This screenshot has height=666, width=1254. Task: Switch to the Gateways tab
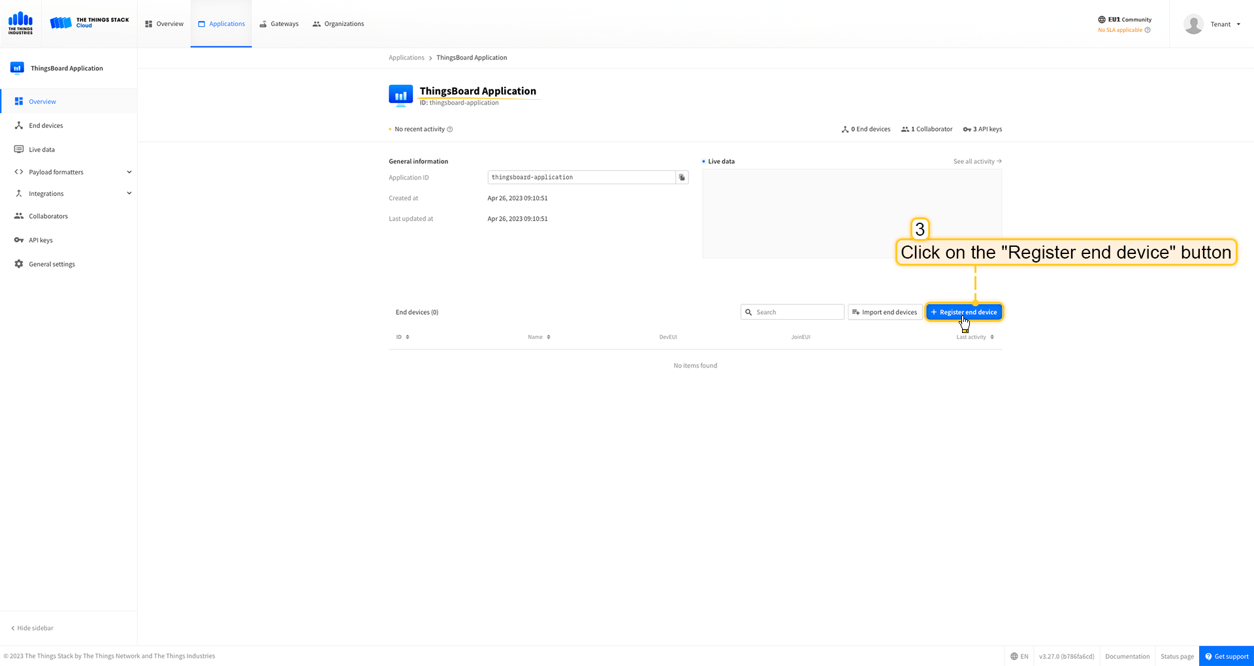pos(279,24)
